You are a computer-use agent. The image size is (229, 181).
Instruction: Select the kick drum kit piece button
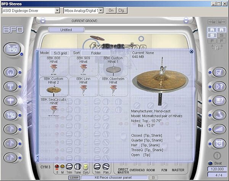point(11,72)
